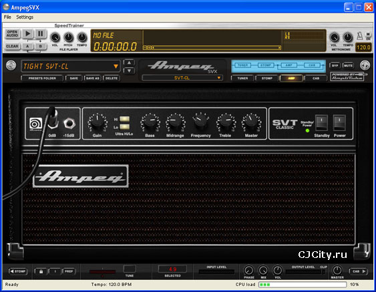Pause the file player playback
The width and height of the screenshot is (376, 292).
click(x=41, y=34)
